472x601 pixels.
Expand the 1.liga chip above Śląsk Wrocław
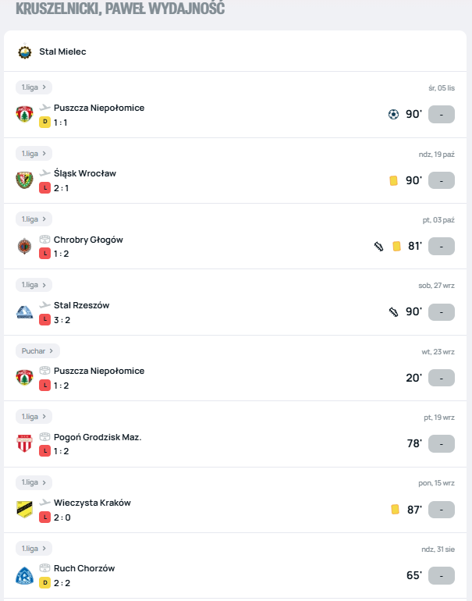point(34,154)
